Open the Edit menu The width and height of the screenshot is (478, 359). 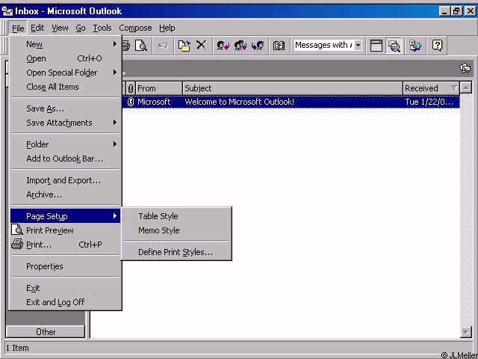point(37,28)
